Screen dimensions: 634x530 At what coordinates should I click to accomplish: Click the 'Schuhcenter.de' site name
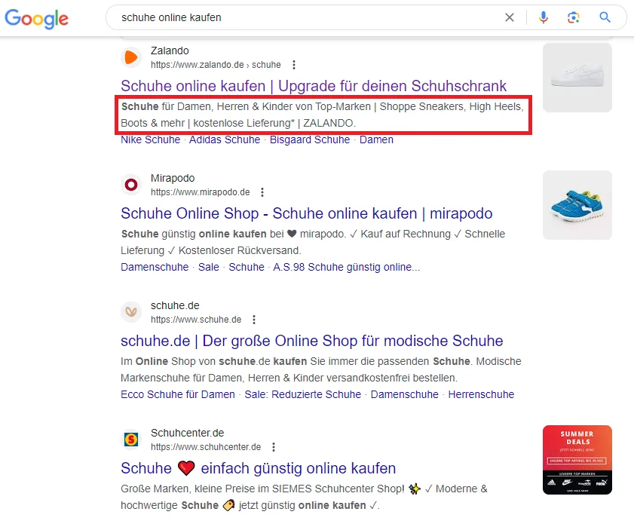[x=187, y=433]
